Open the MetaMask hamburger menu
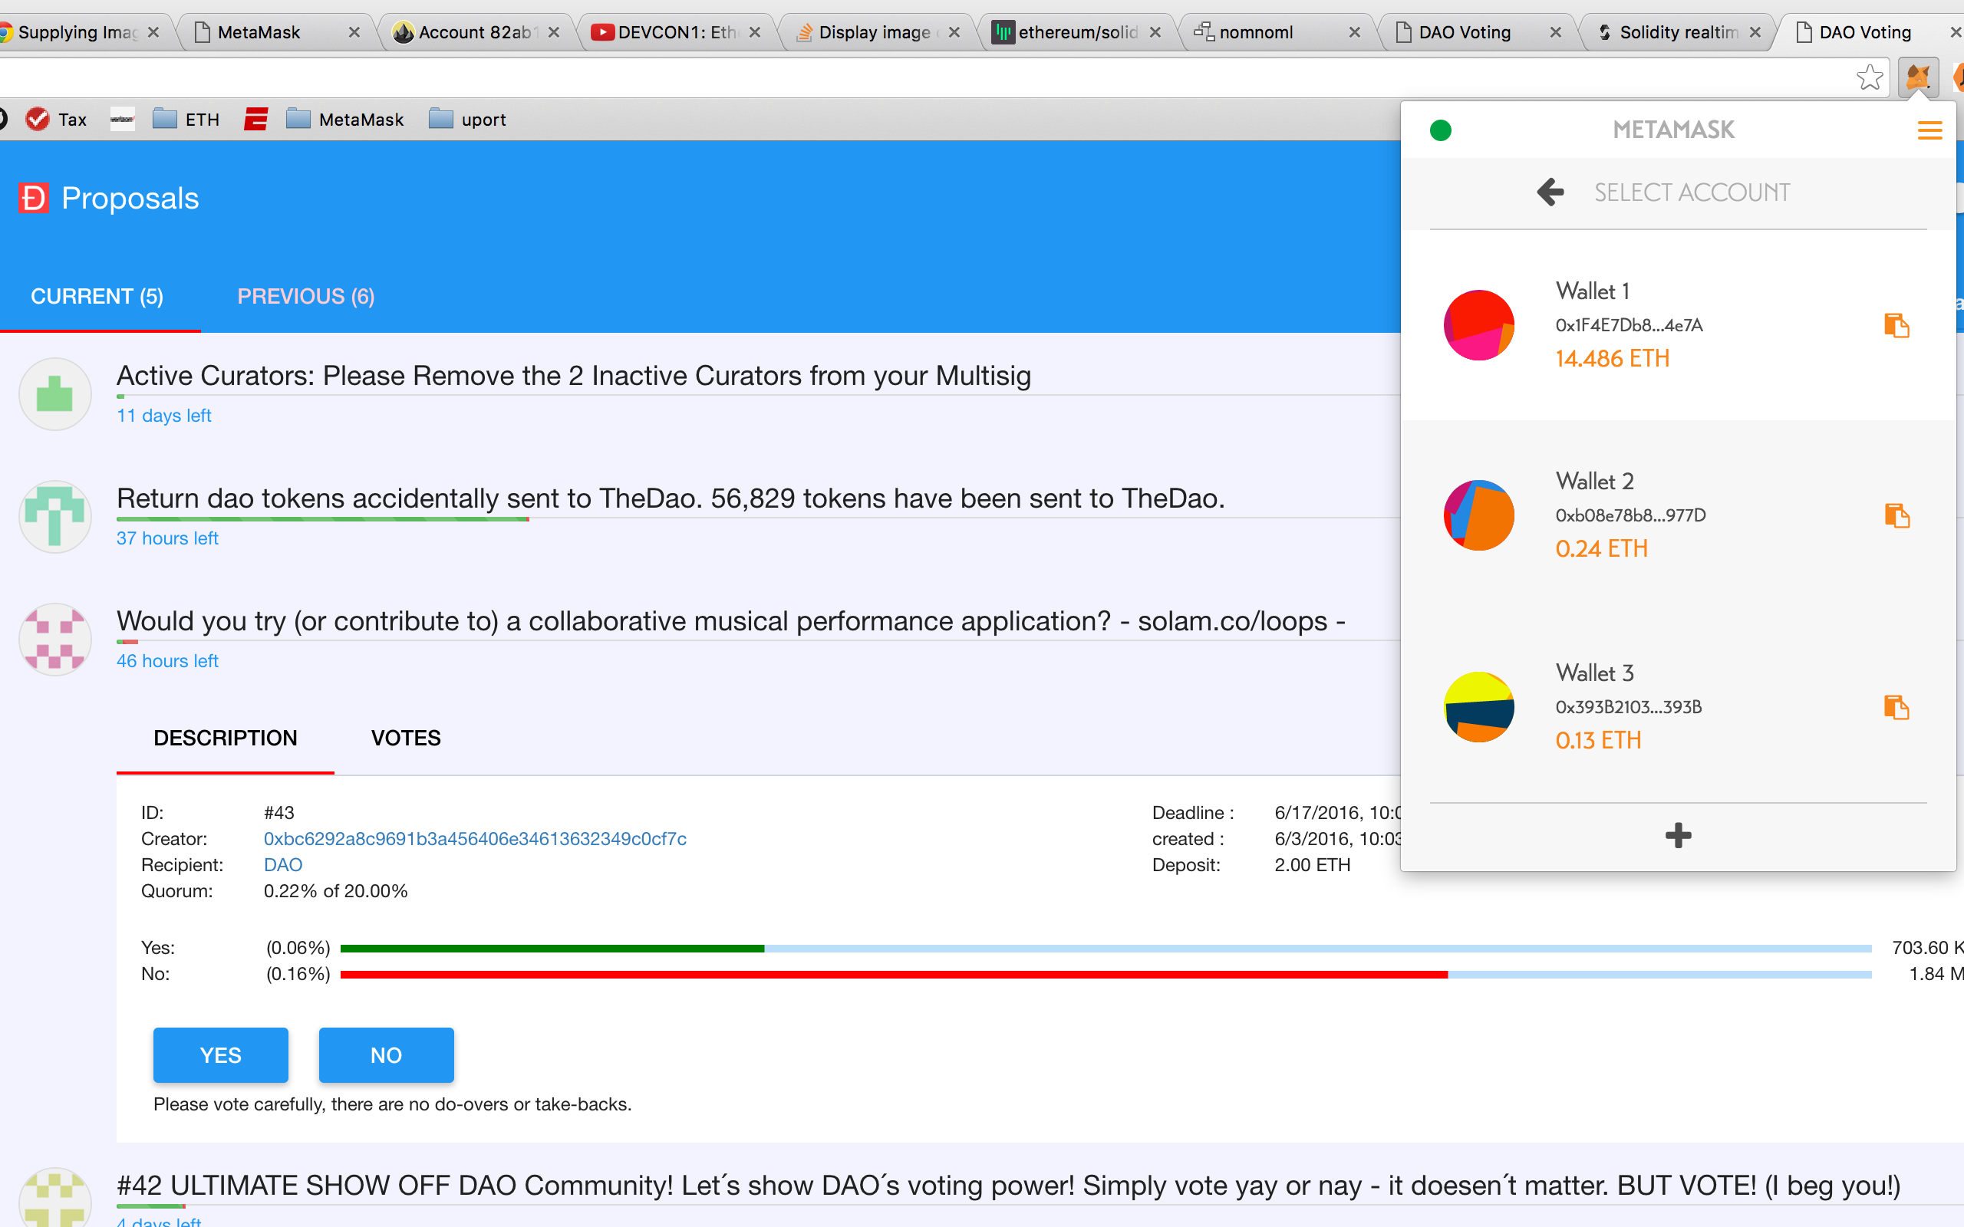 pyautogui.click(x=1929, y=130)
